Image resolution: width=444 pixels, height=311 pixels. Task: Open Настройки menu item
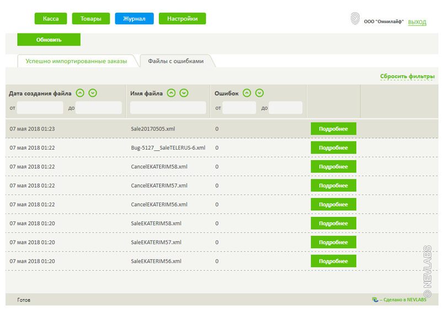182,19
